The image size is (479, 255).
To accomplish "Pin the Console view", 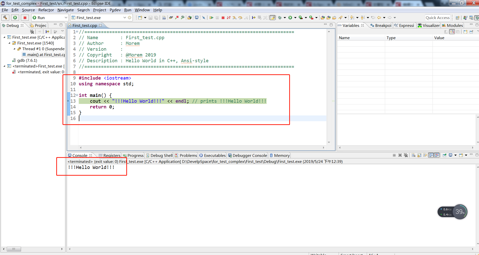I will (x=444, y=155).
